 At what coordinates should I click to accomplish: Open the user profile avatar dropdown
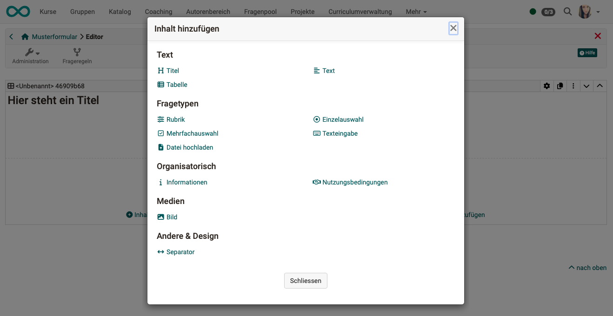(585, 12)
